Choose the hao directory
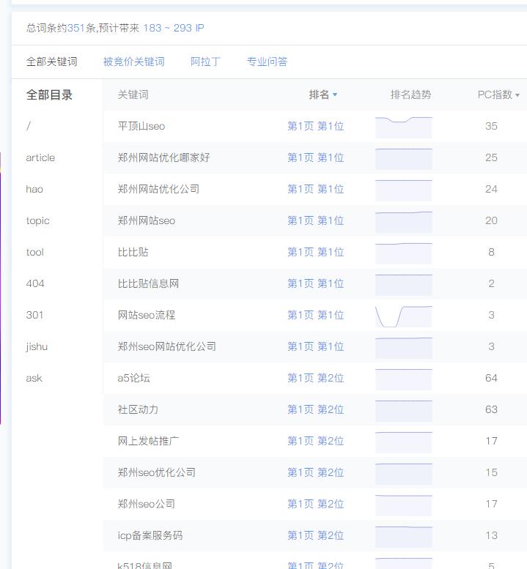Image resolution: width=527 pixels, height=569 pixels. [x=34, y=189]
